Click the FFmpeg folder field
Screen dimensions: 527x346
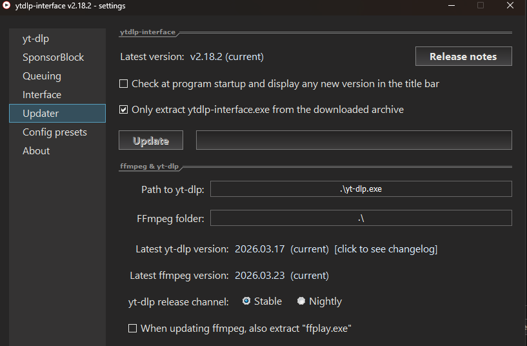pos(361,218)
